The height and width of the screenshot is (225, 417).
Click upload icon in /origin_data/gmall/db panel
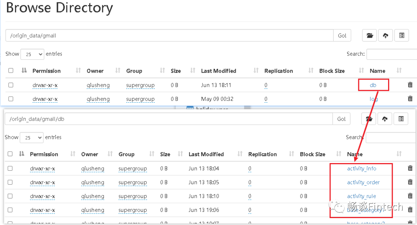pos(385,119)
